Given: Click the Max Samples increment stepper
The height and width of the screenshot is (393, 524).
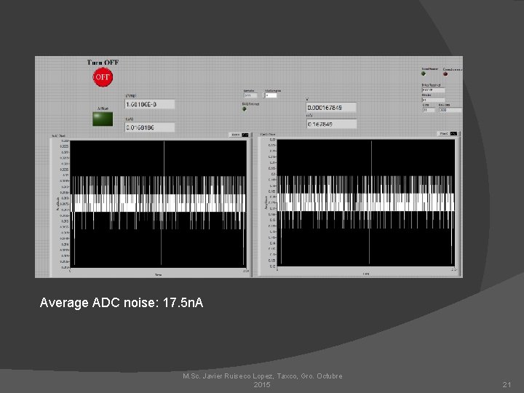Looking at the screenshot, I should click(264, 95).
